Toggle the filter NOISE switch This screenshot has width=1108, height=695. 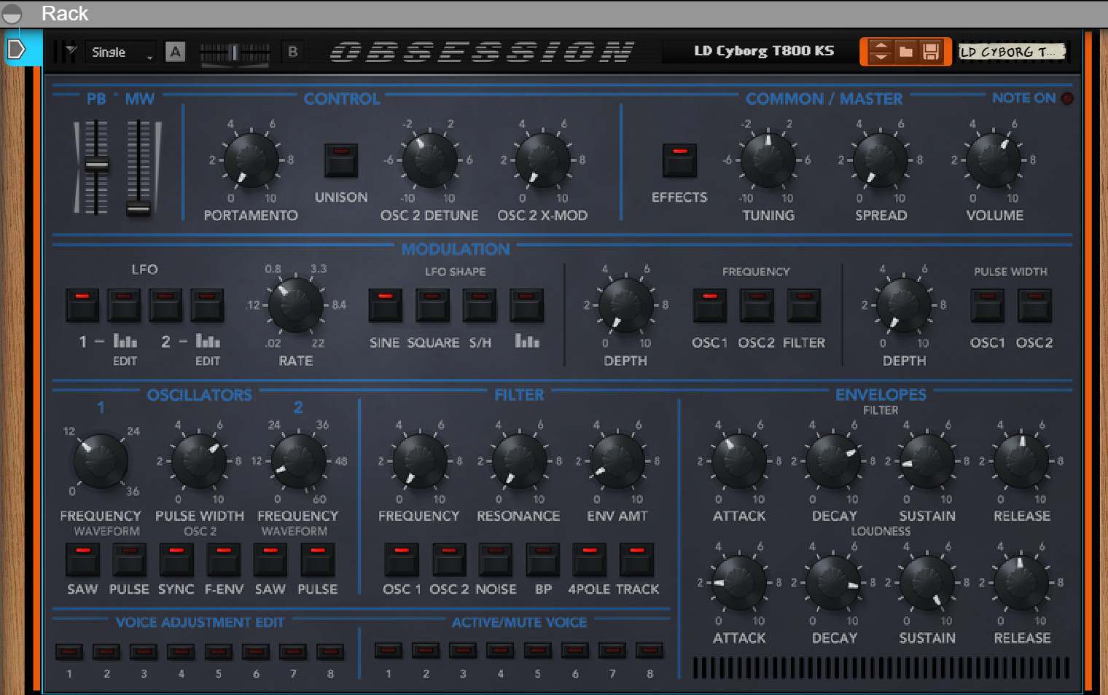click(x=496, y=559)
